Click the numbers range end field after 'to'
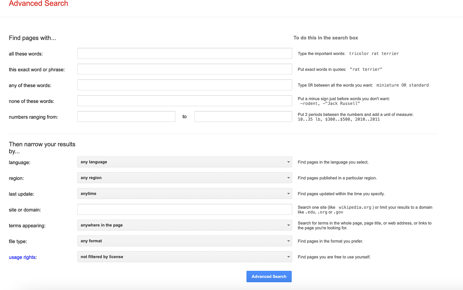 click(x=243, y=117)
